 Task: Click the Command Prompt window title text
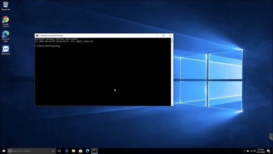tap(51, 36)
